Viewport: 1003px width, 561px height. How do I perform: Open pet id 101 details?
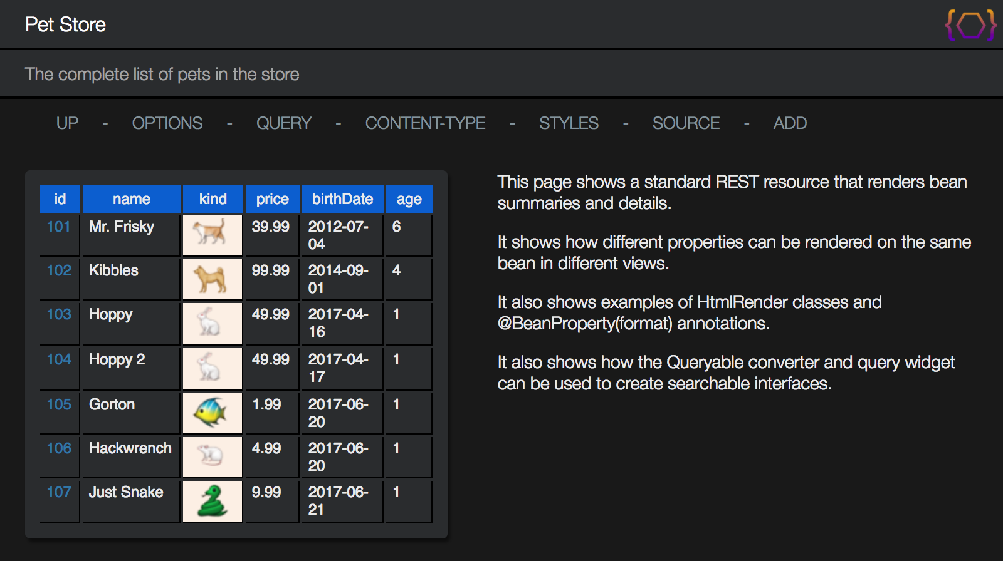click(x=59, y=227)
